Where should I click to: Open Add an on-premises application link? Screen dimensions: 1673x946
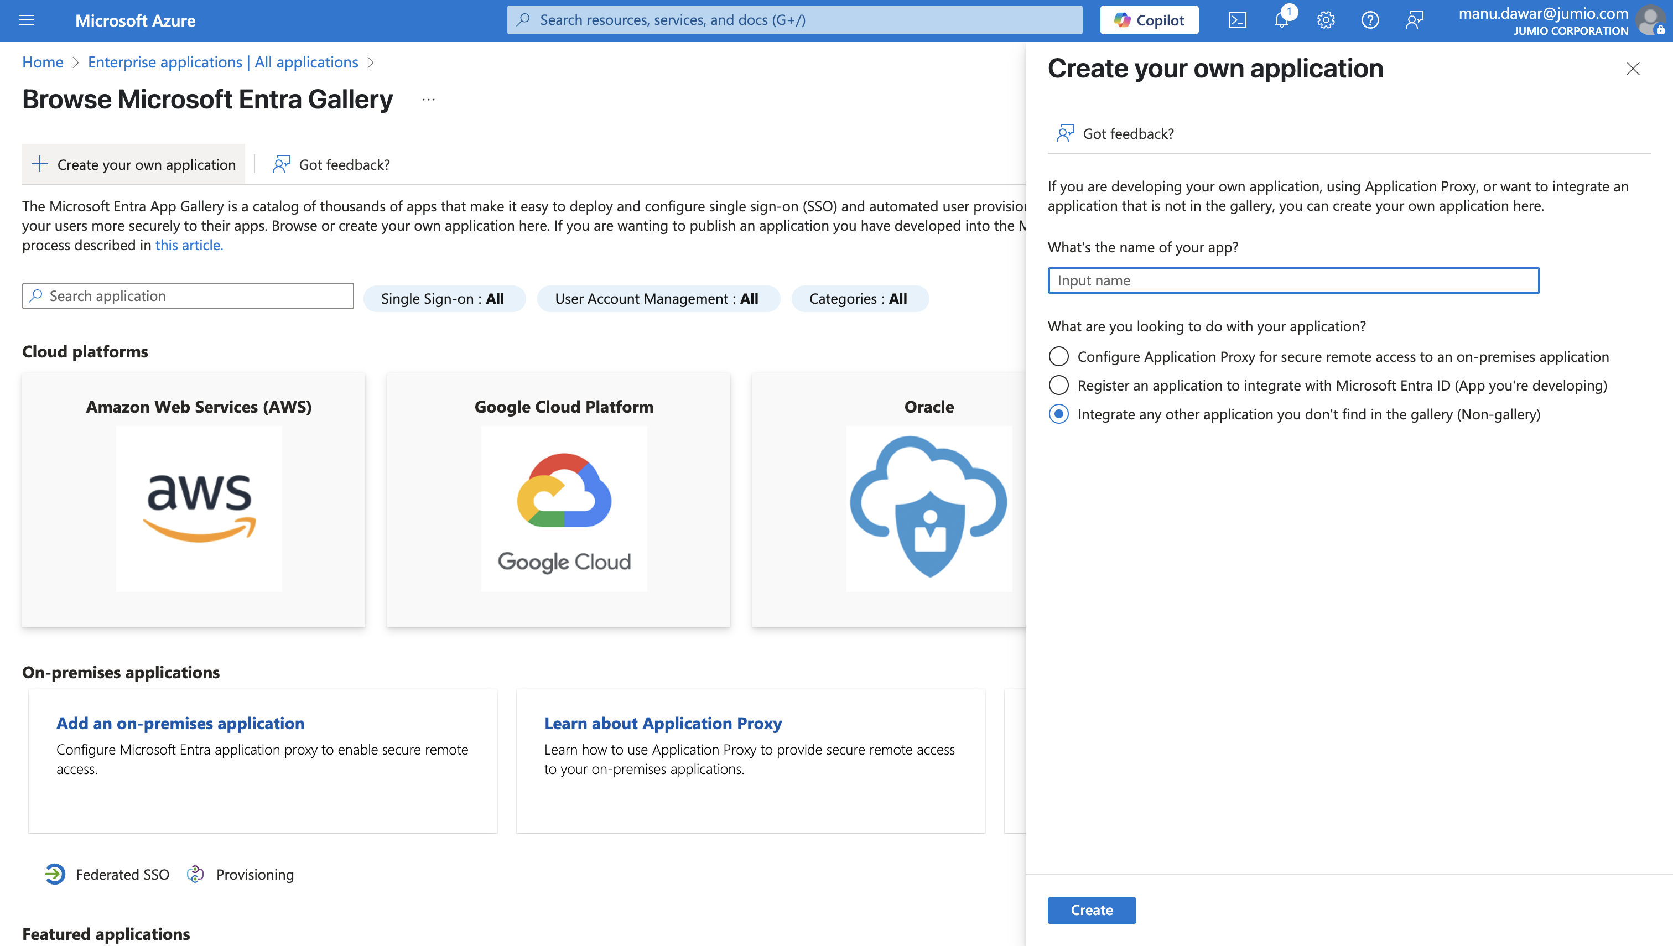tap(180, 723)
